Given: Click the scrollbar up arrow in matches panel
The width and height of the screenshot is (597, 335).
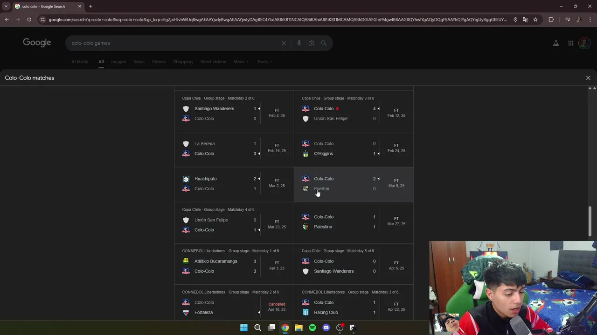Looking at the screenshot, I should [590, 88].
